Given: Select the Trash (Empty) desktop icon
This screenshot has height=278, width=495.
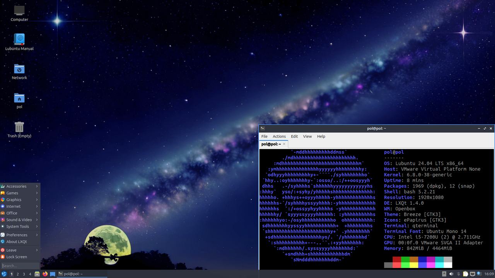Looking at the screenshot, I should click(19, 129).
